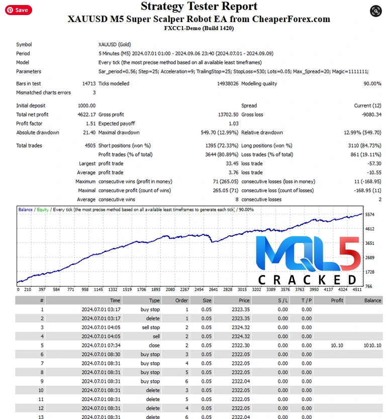This screenshot has height=419, width=386.
Task: Select balance 1010.10 in row 5
Action: pos(372,346)
